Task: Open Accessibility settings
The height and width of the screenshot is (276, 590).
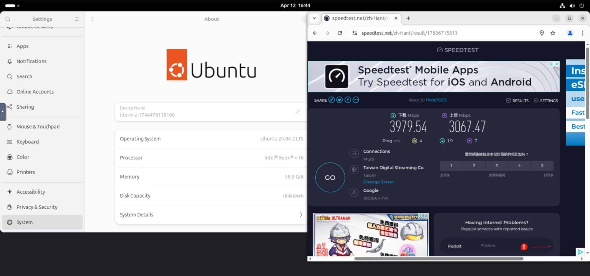Action: pos(42,192)
